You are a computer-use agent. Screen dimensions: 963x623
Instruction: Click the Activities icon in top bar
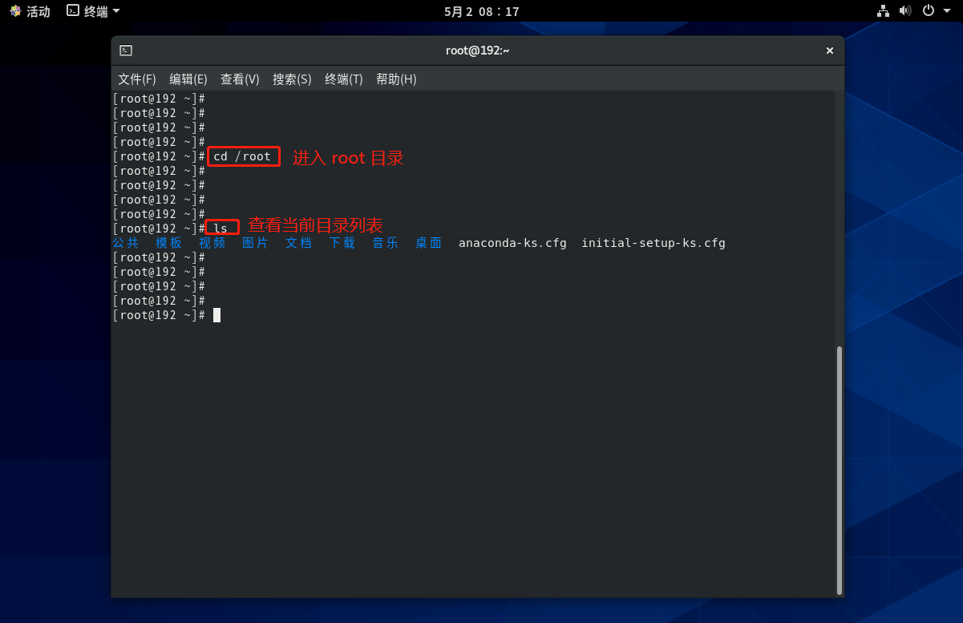point(15,11)
